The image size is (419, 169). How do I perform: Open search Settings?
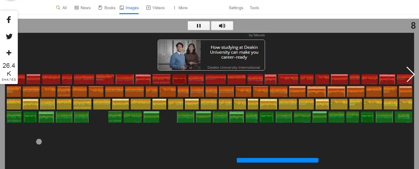pyautogui.click(x=236, y=8)
